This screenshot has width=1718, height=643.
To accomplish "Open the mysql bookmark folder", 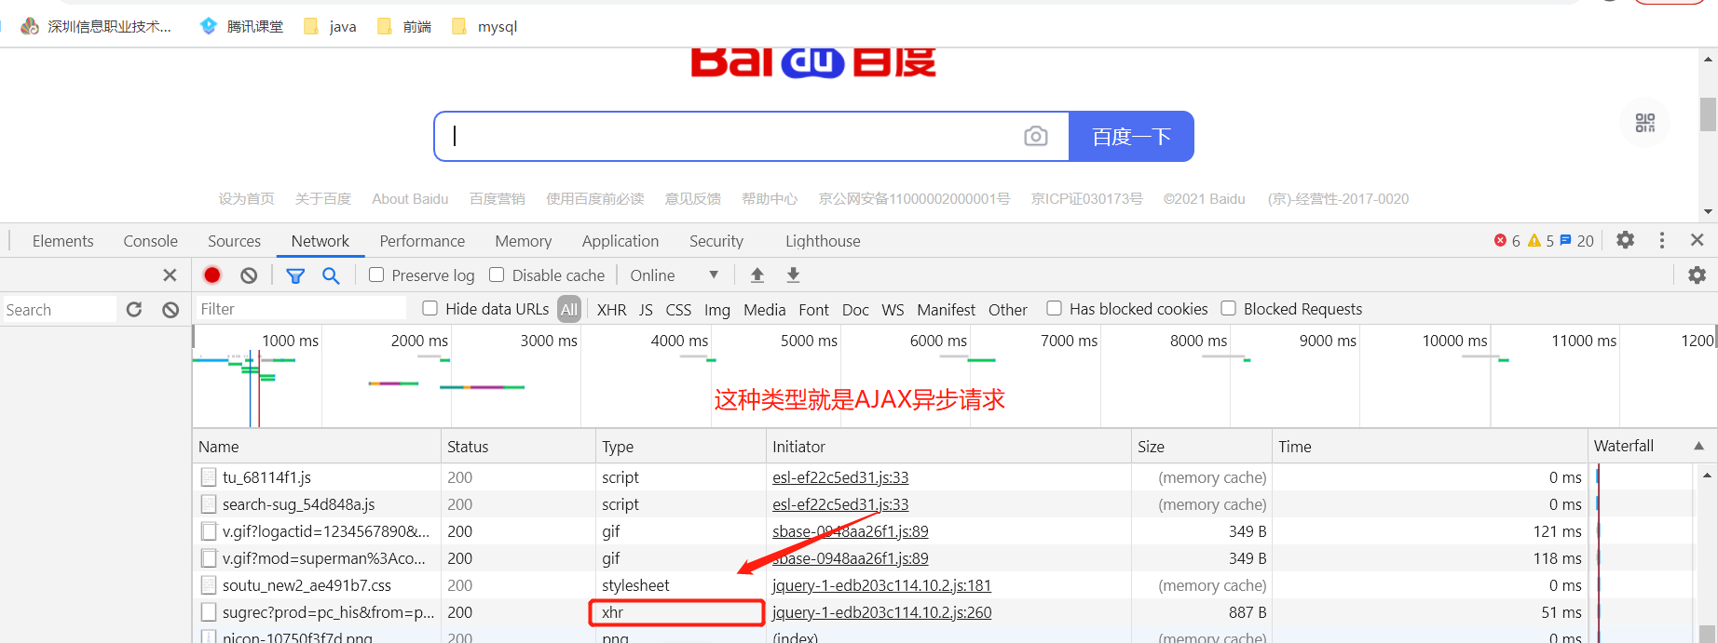I will 484,26.
